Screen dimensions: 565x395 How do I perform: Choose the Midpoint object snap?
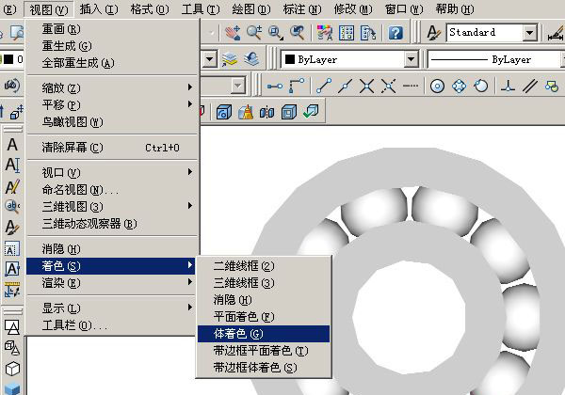(346, 86)
